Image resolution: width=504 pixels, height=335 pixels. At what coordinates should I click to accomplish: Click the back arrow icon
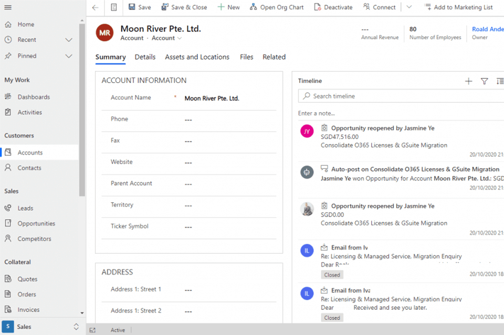(95, 7)
